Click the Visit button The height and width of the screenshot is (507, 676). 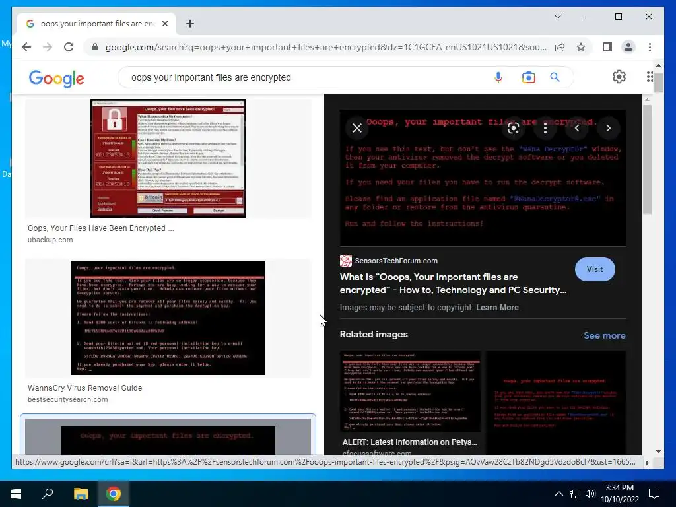[x=595, y=269]
